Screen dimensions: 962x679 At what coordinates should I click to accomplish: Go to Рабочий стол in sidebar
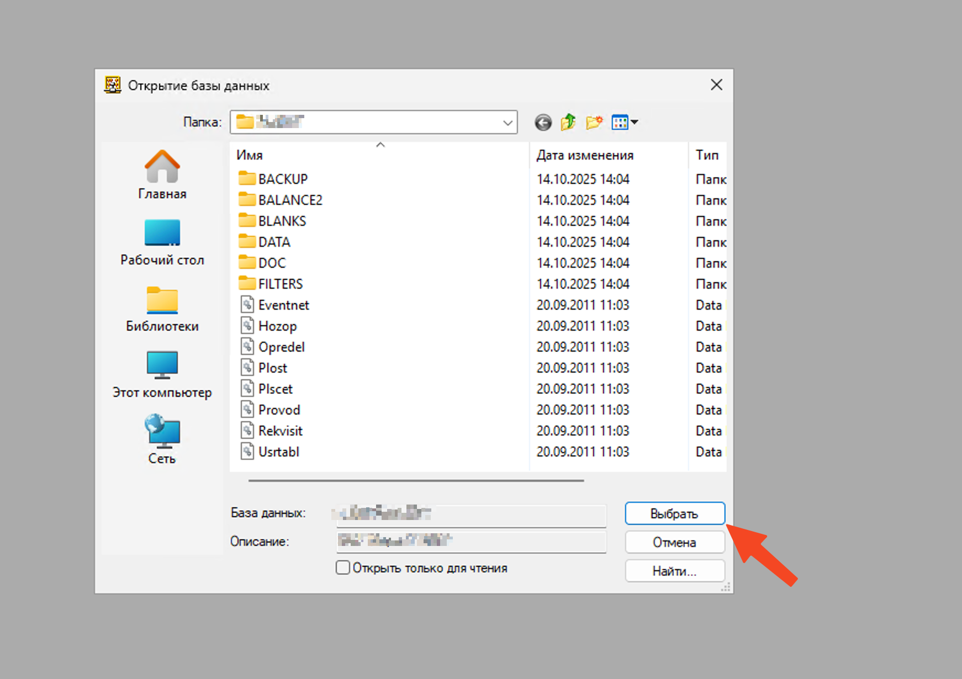pyautogui.click(x=162, y=242)
